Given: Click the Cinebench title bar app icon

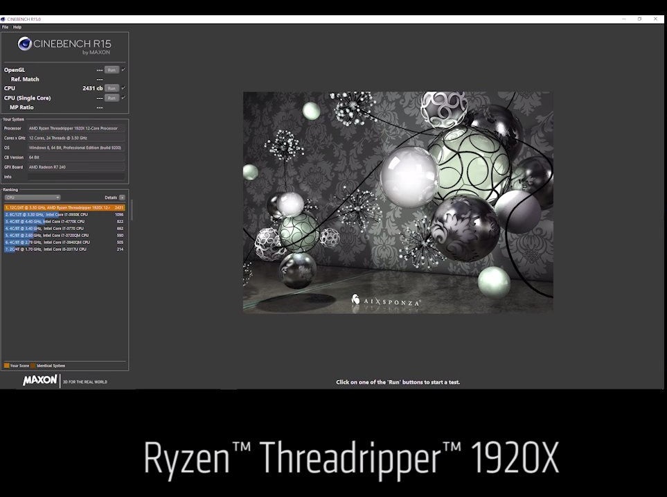Looking at the screenshot, I should click(x=3, y=19).
